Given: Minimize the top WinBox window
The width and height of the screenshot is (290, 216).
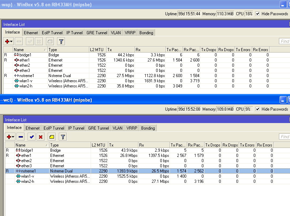Looking at the screenshot, I should tap(283, 4).
